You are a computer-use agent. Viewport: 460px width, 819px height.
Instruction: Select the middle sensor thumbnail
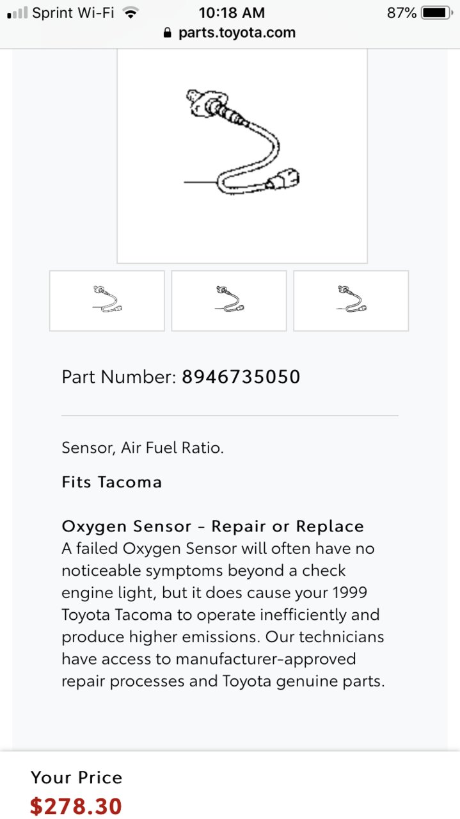tap(229, 300)
